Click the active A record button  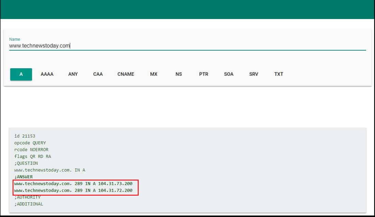(x=21, y=74)
